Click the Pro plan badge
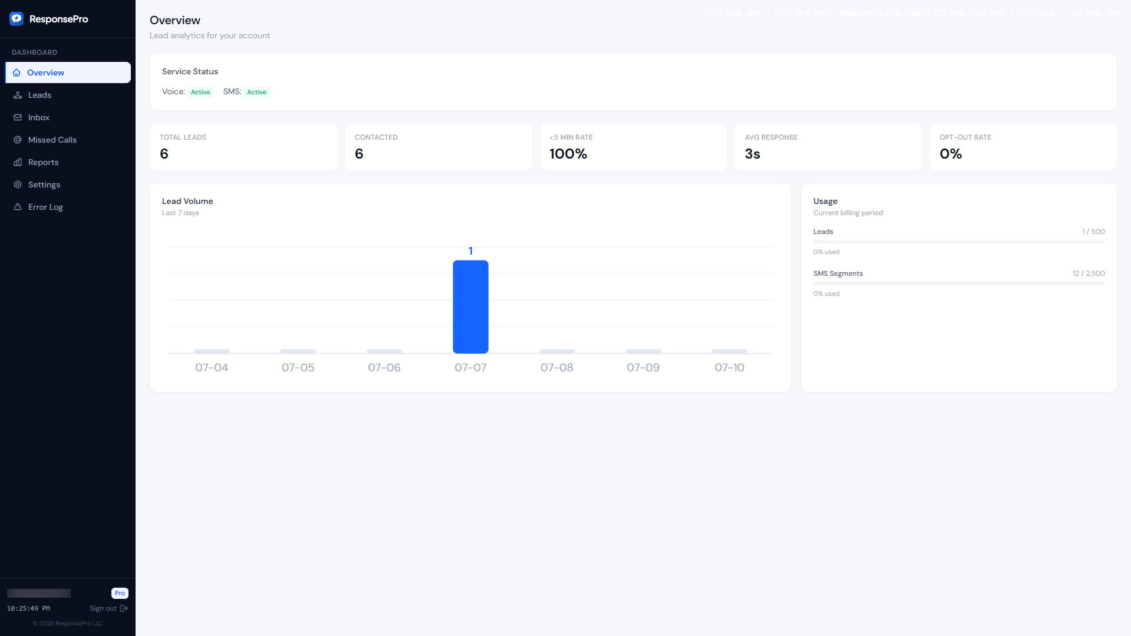 click(x=120, y=593)
